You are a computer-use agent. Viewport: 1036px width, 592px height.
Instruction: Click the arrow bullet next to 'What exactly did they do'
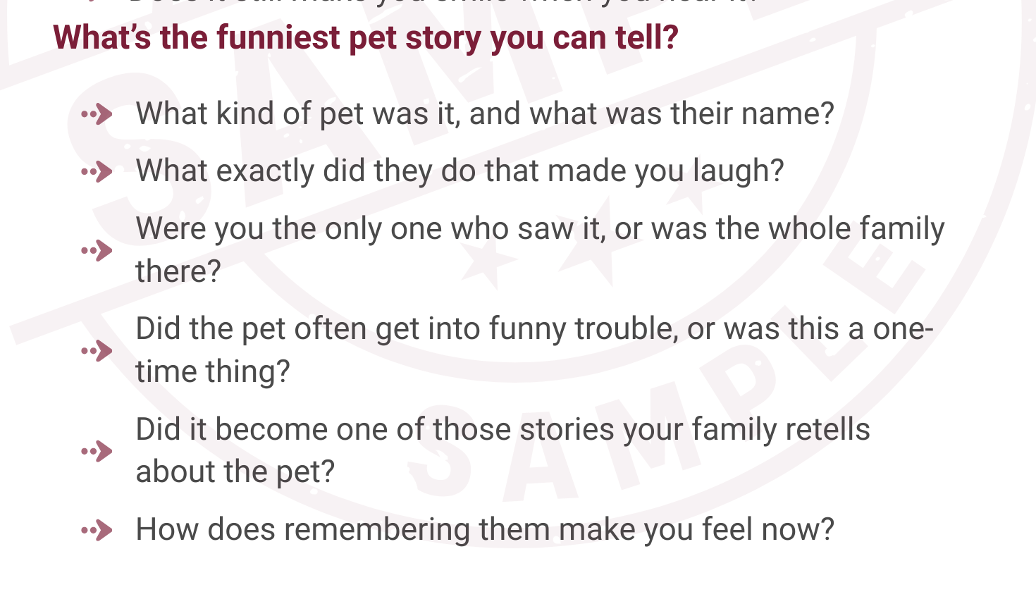pyautogui.click(x=97, y=171)
